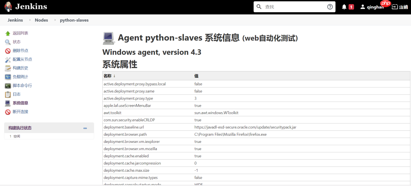This screenshot has height=187, width=411.
Task: Click the 注销 logout link
Action: [x=403, y=7]
